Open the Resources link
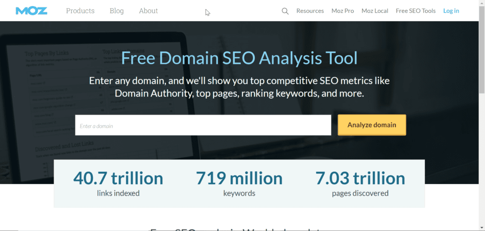Image resolution: width=485 pixels, height=231 pixels. pyautogui.click(x=310, y=10)
